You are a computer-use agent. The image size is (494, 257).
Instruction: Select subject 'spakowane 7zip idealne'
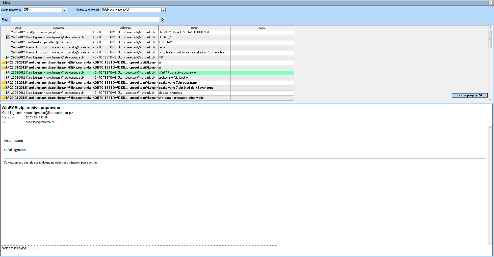[194, 78]
